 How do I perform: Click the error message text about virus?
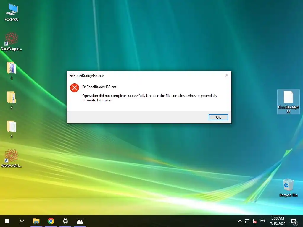coord(150,98)
